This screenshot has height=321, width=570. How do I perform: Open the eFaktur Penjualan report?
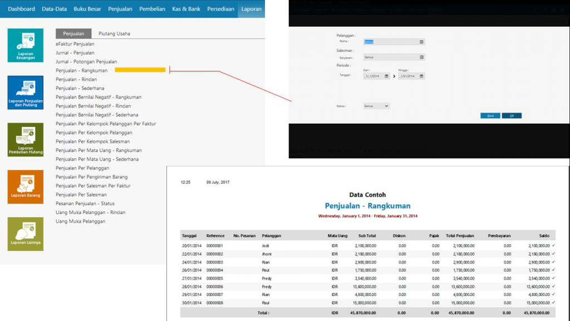pos(75,43)
